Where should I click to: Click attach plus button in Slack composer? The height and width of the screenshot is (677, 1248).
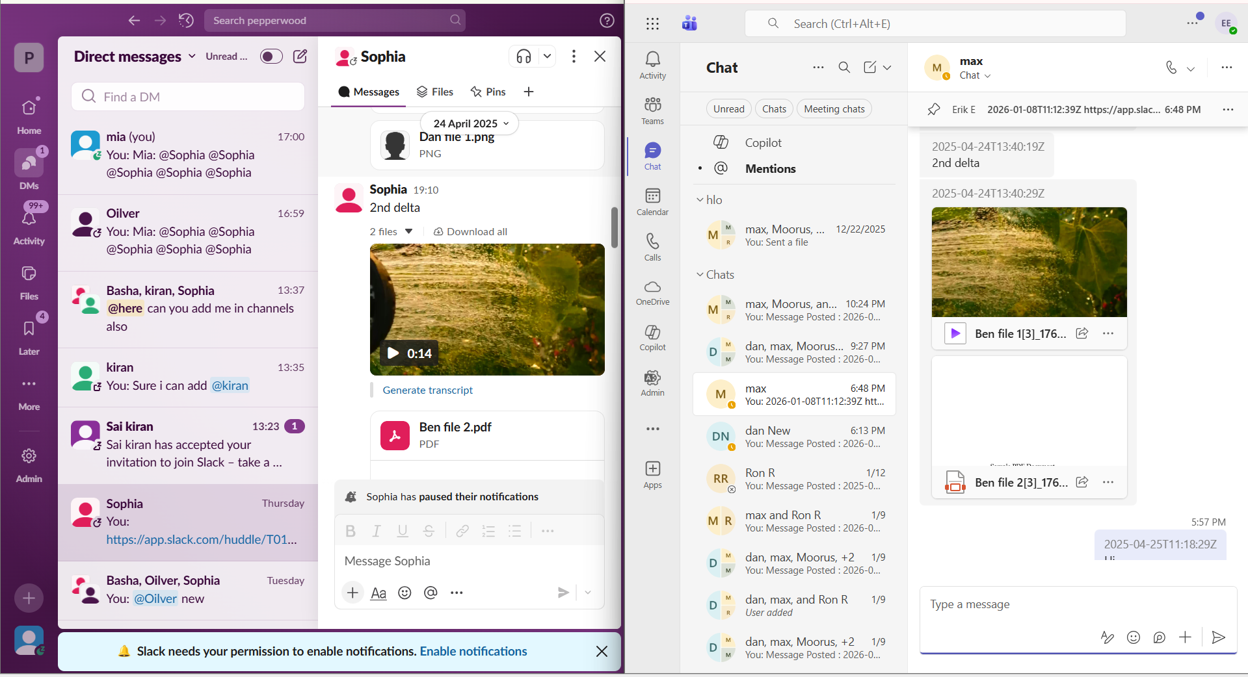[x=352, y=593]
